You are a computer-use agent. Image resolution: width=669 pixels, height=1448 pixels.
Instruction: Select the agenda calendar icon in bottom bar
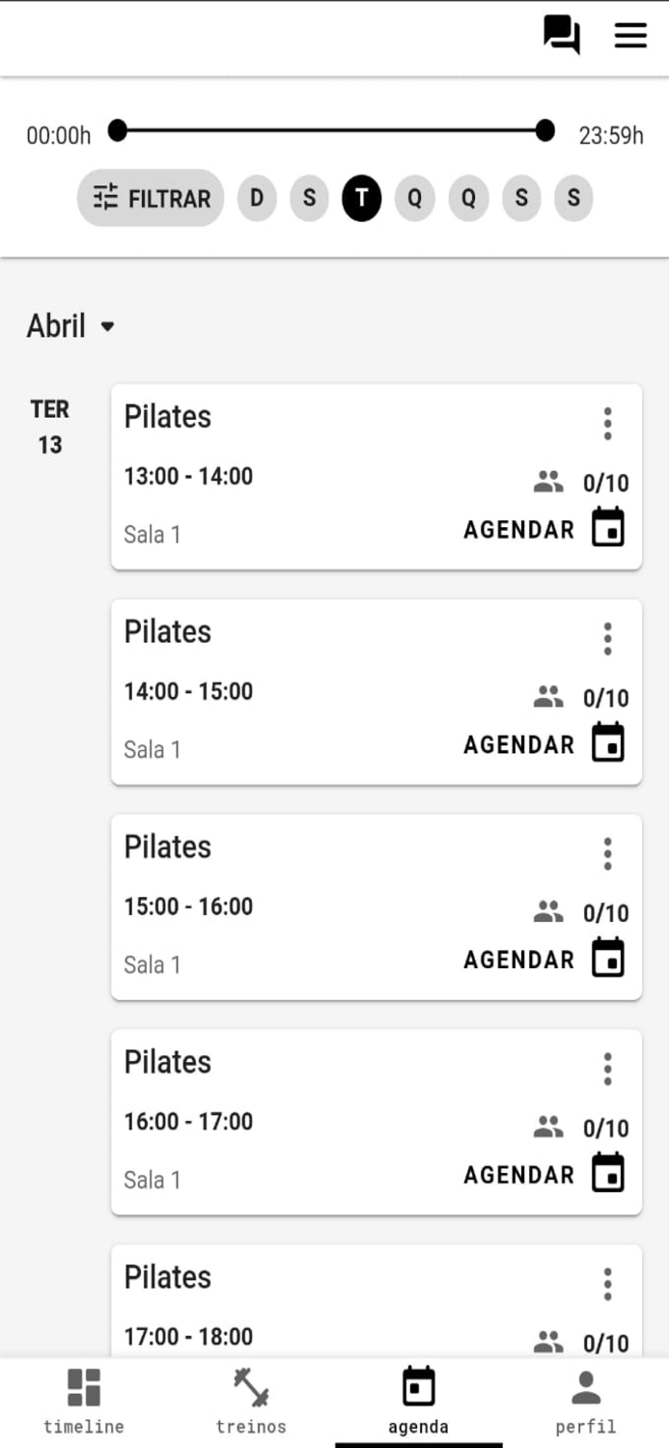tap(417, 1389)
